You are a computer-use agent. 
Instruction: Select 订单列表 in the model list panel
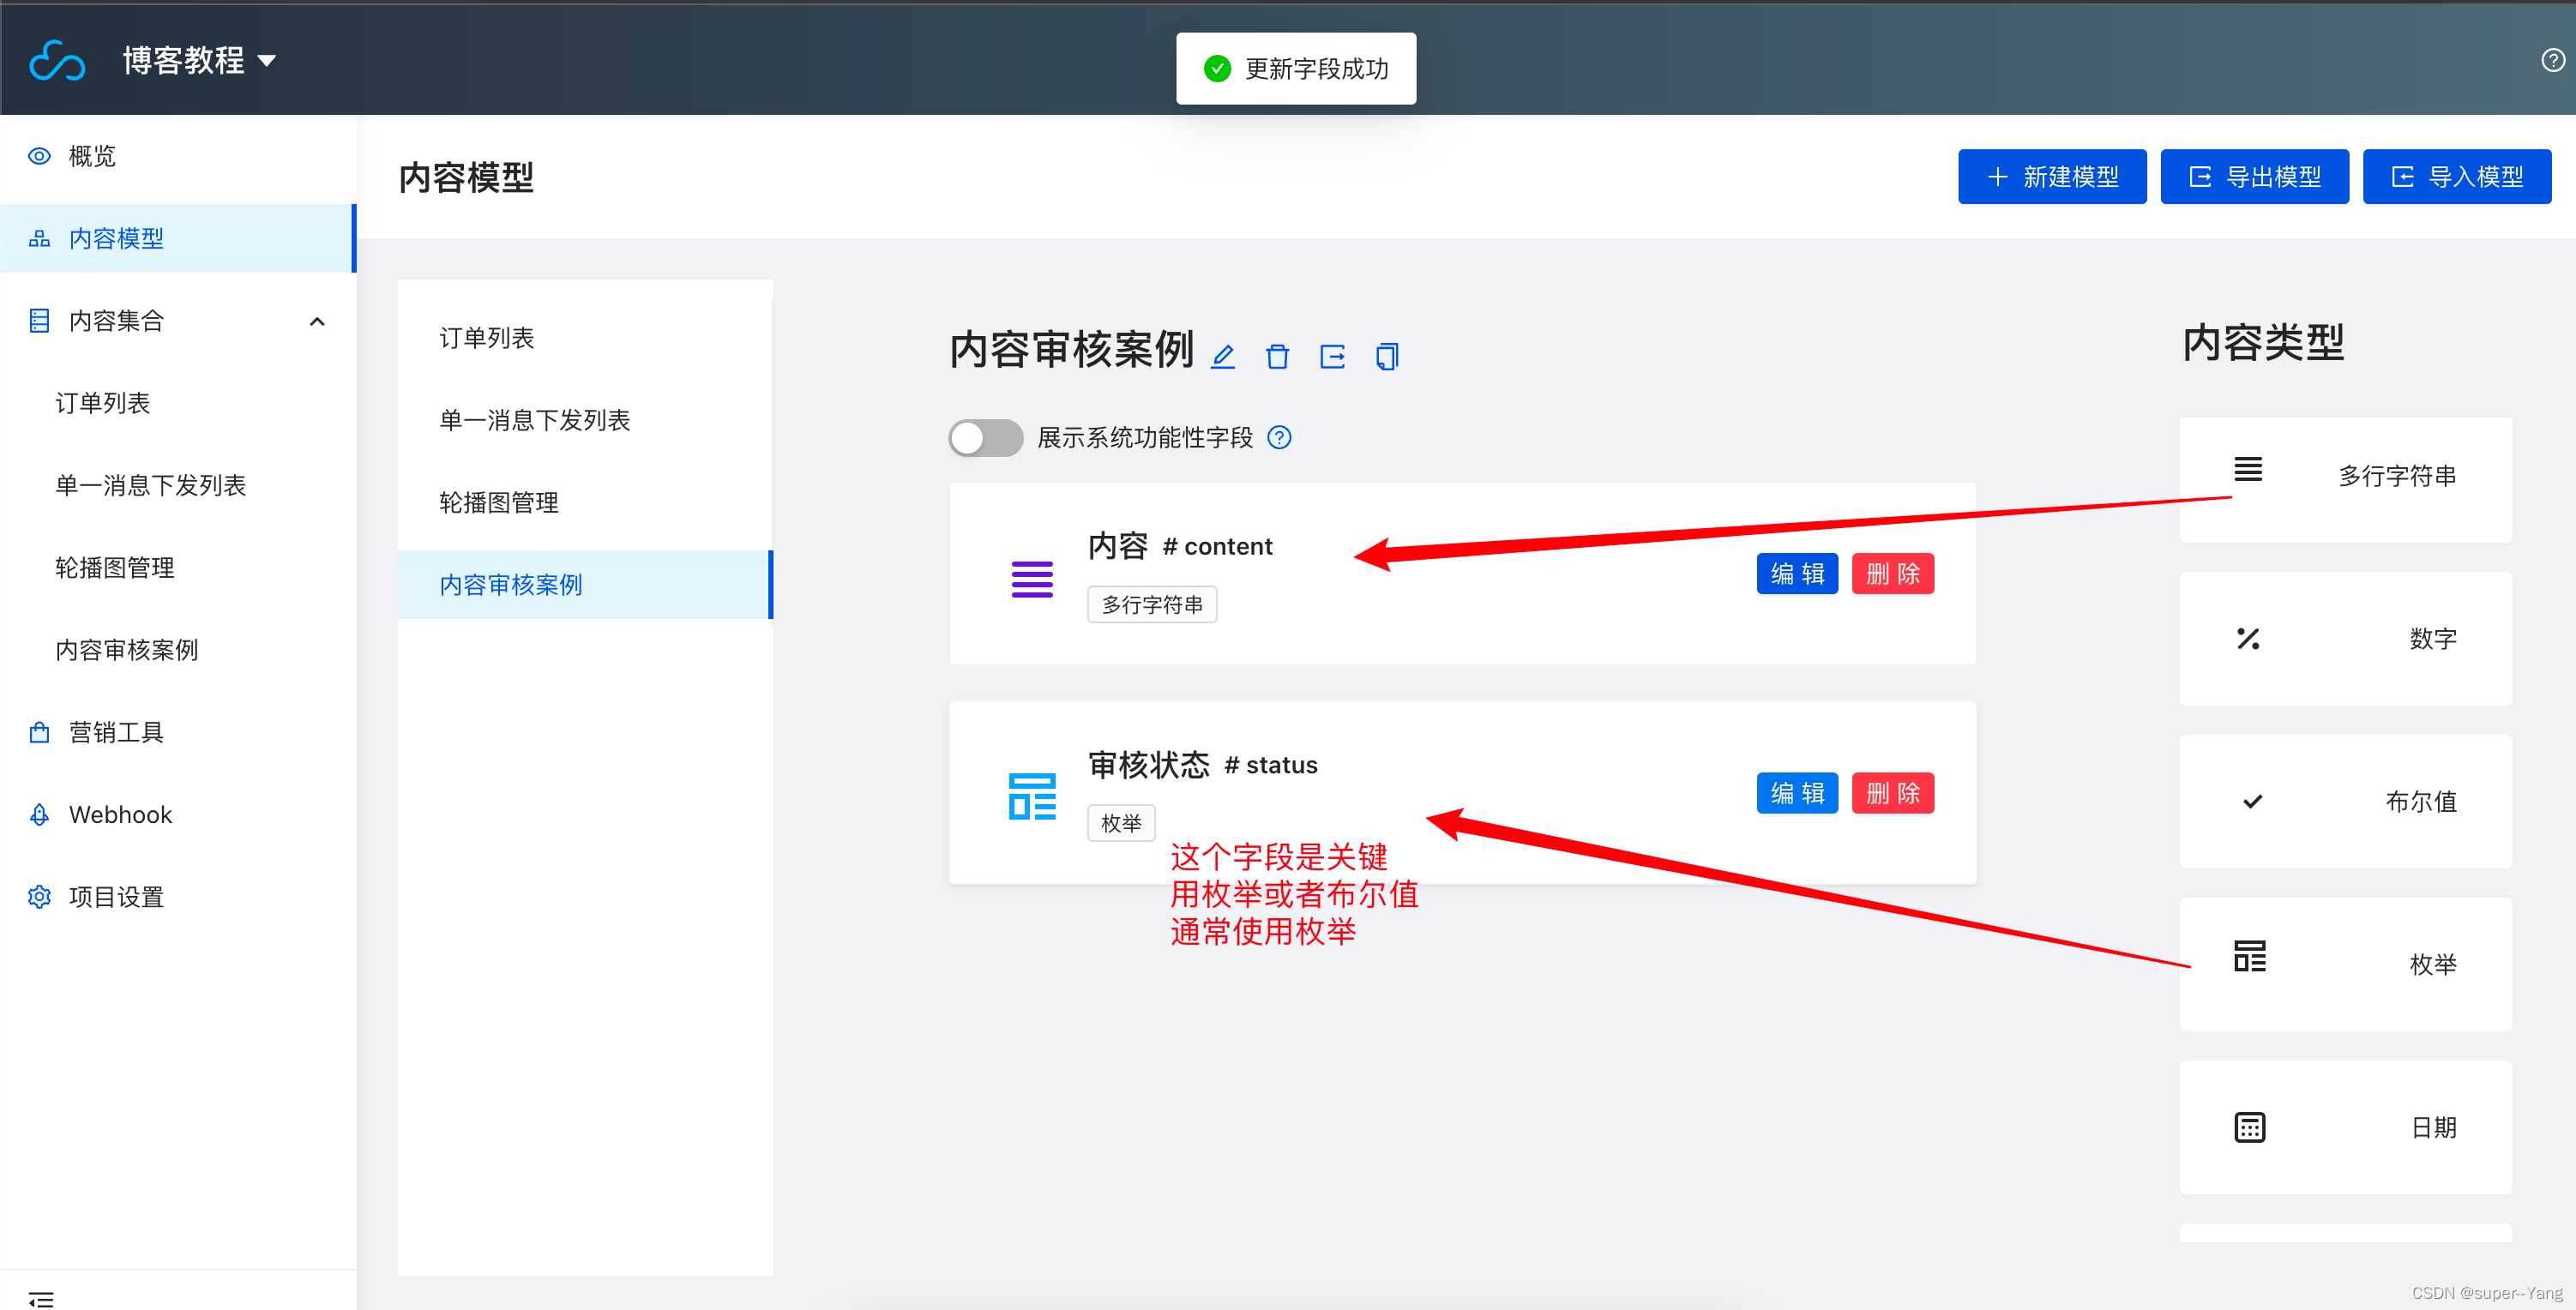pyautogui.click(x=585, y=337)
